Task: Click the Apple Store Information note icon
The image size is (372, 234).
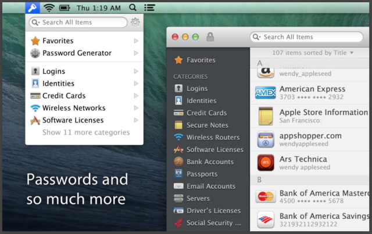Action: point(266,116)
